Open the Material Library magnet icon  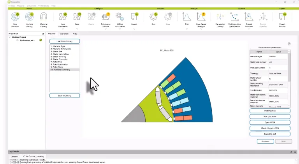coord(44,17)
